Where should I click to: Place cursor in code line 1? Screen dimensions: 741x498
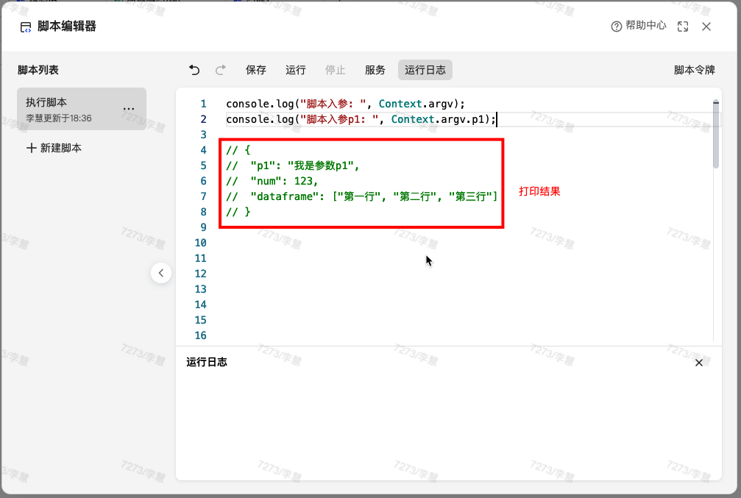[x=346, y=104]
